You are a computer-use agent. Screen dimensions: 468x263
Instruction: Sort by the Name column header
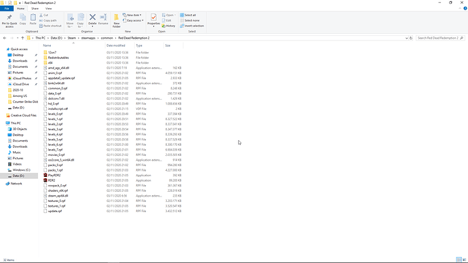pyautogui.click(x=47, y=45)
